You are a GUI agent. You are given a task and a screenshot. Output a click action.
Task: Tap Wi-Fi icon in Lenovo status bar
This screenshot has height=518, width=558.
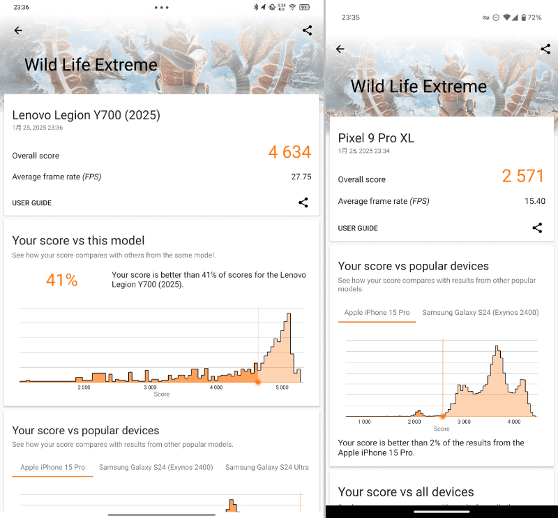(292, 7)
